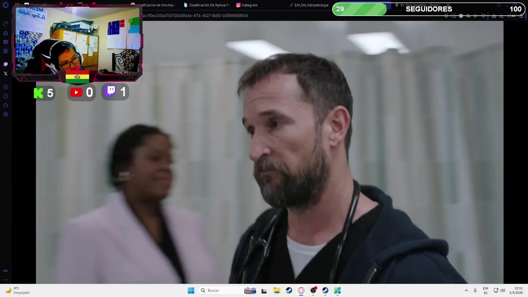Open the green app icon after the second Steam icon
Image resolution: width=528 pixels, height=297 pixels.
tap(337, 290)
